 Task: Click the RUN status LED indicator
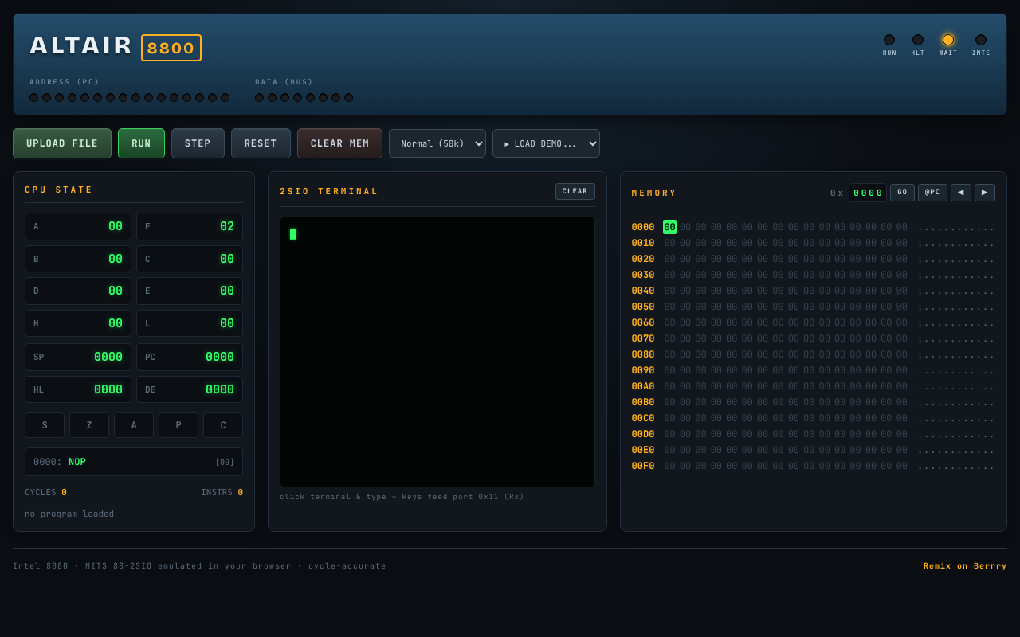(889, 40)
